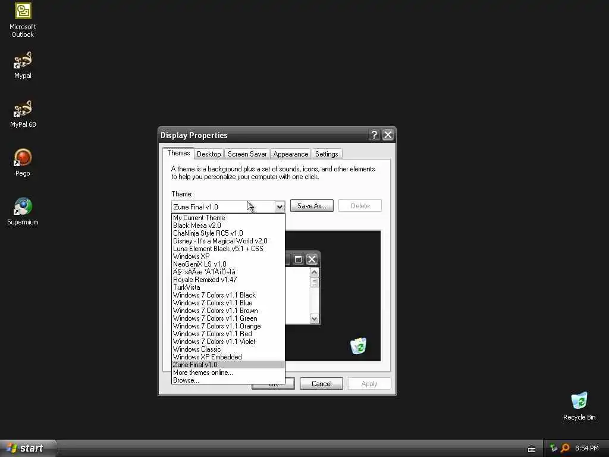Choose highlighted Zune Final v1.0 list entry
Screen dimensions: 609x457
click(228, 365)
